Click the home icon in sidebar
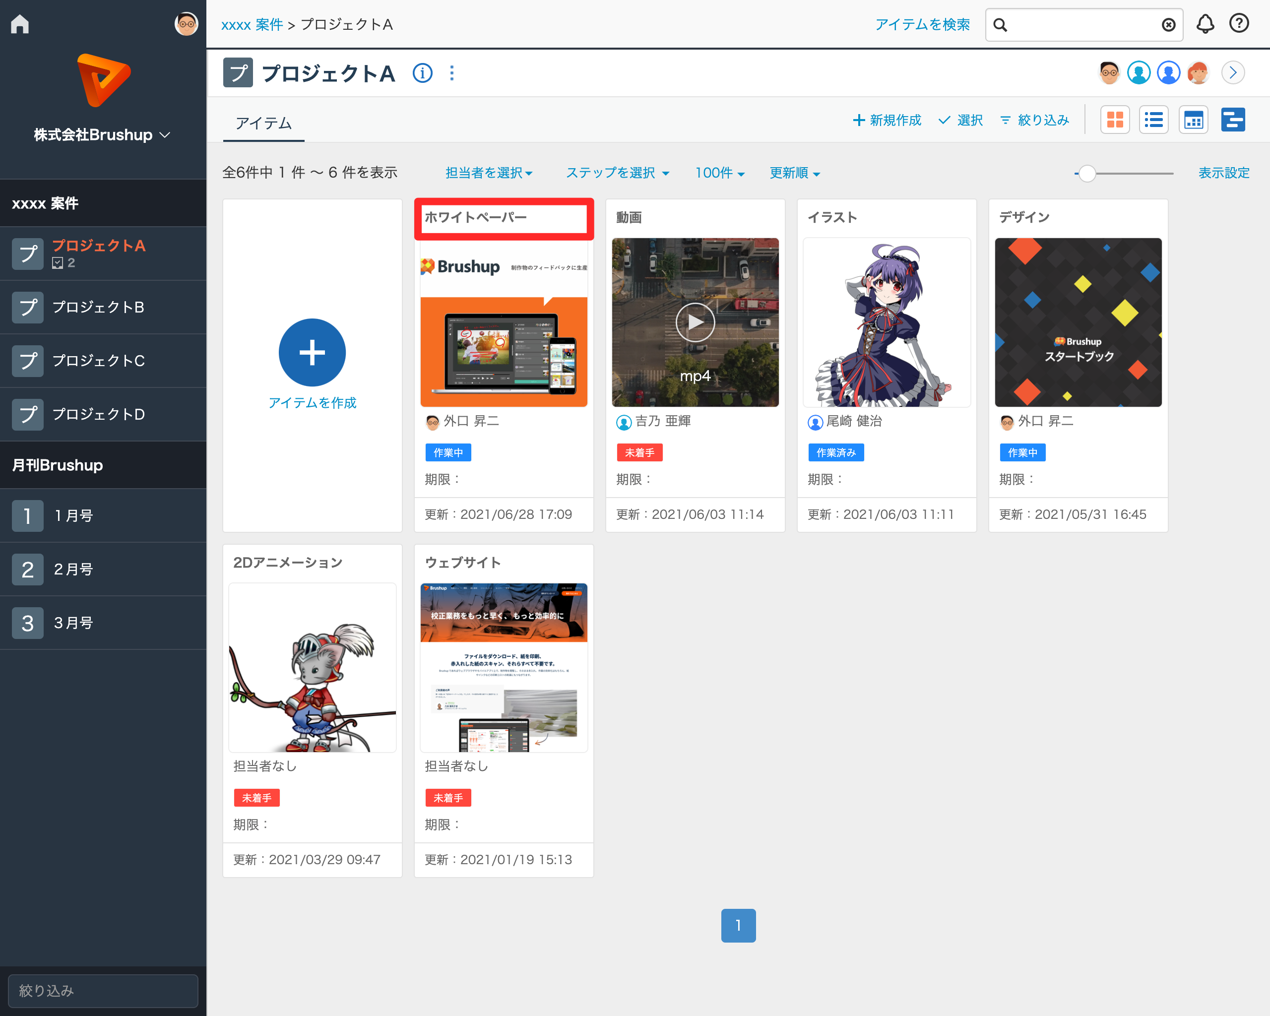 click(20, 24)
